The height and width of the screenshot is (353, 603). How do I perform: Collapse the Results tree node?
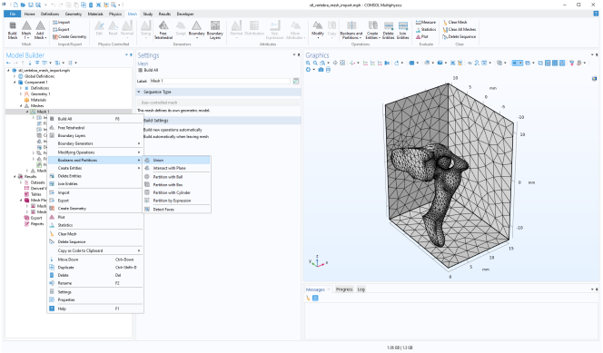point(15,177)
